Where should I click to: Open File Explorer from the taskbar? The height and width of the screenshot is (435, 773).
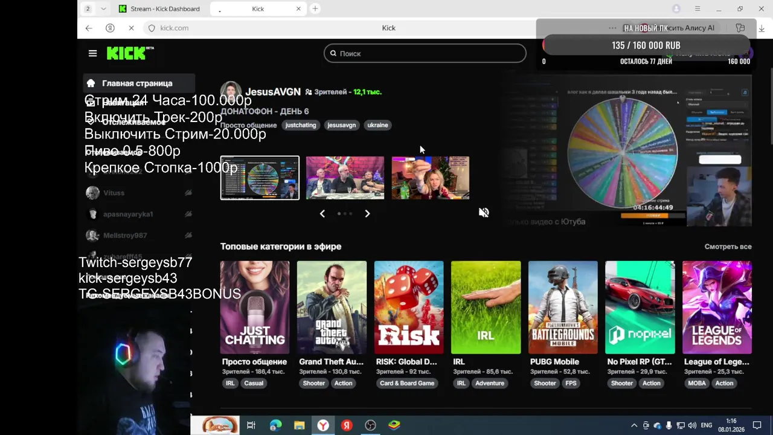(299, 425)
